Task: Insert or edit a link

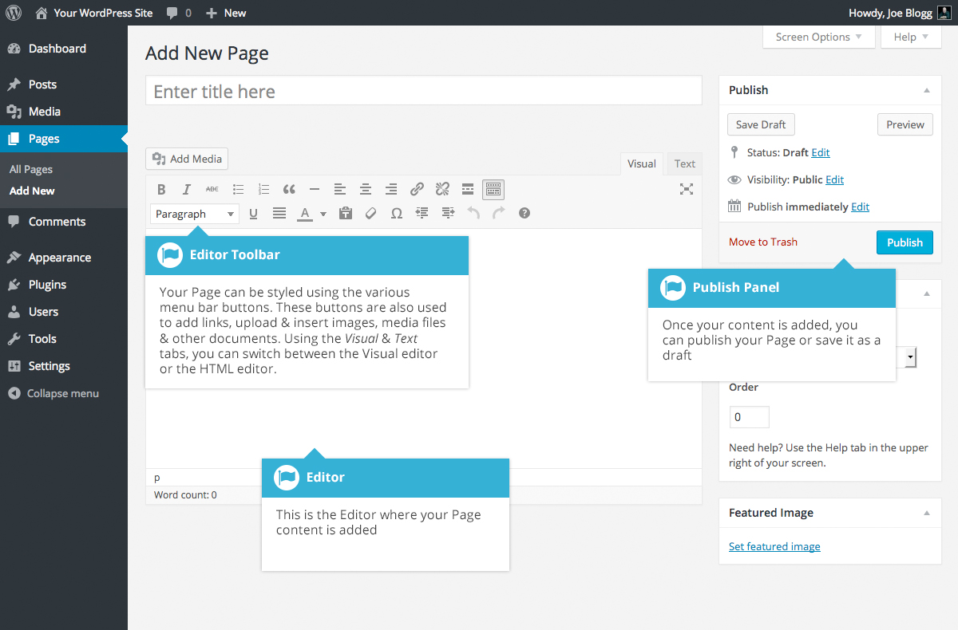Action: 417,189
